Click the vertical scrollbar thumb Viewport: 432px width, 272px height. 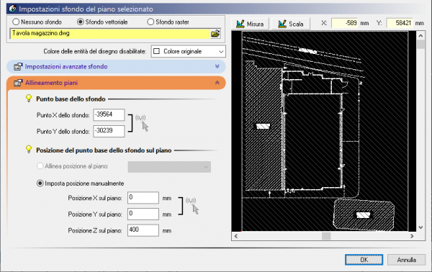(x=420, y=45)
